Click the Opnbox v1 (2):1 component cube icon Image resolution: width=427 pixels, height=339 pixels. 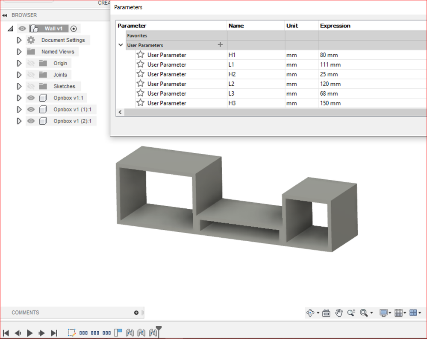43,121
